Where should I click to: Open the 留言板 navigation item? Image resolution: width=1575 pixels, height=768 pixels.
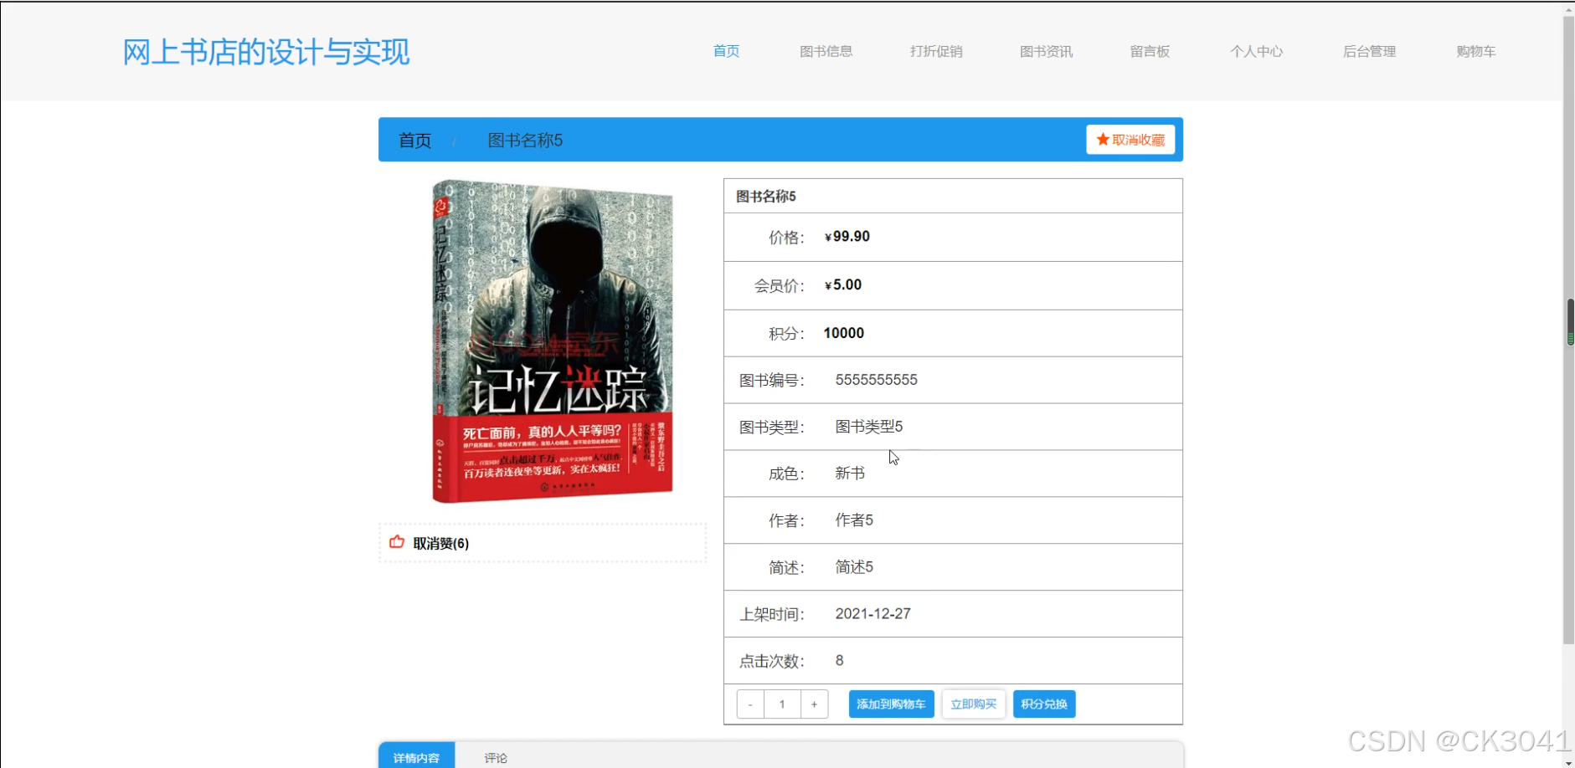coord(1148,51)
